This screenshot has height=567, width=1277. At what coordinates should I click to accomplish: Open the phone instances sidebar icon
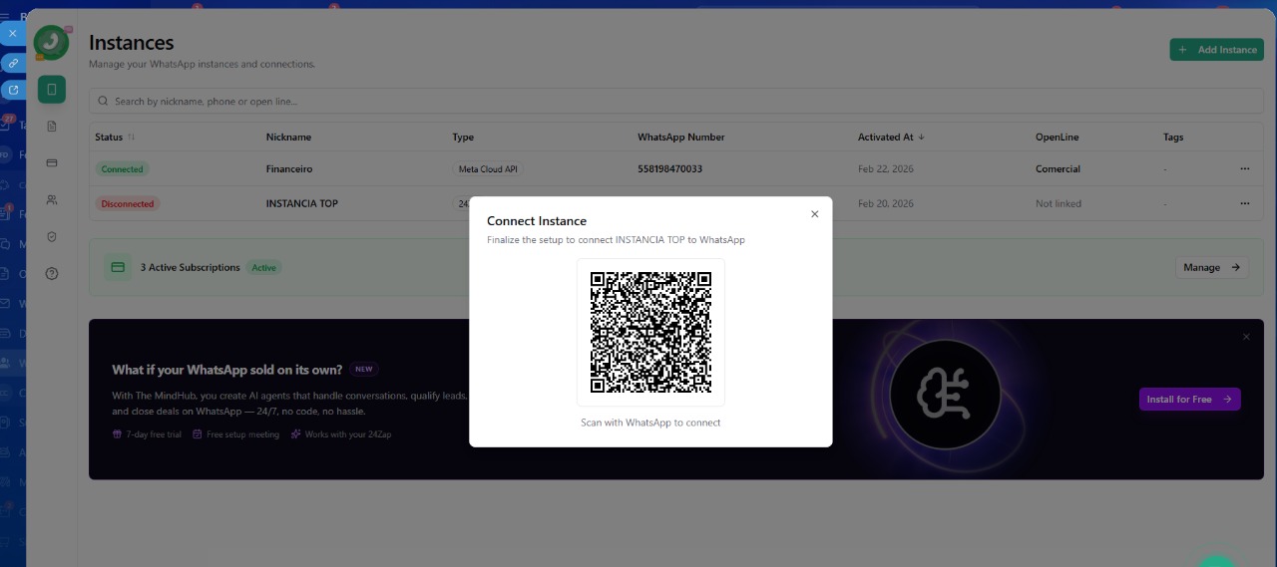pos(52,90)
